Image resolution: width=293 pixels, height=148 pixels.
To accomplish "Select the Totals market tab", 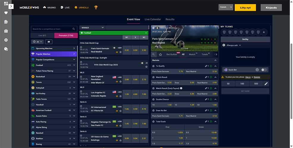I will [205, 54].
